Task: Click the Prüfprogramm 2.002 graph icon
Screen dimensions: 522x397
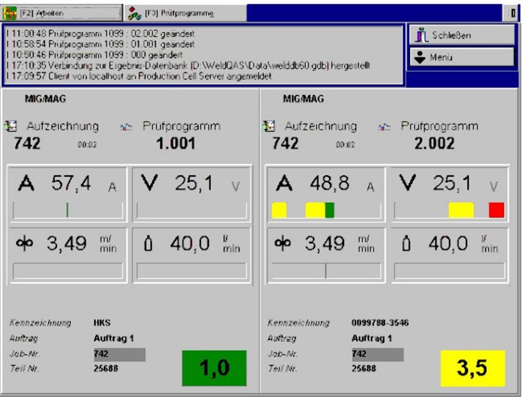Action: (384, 127)
